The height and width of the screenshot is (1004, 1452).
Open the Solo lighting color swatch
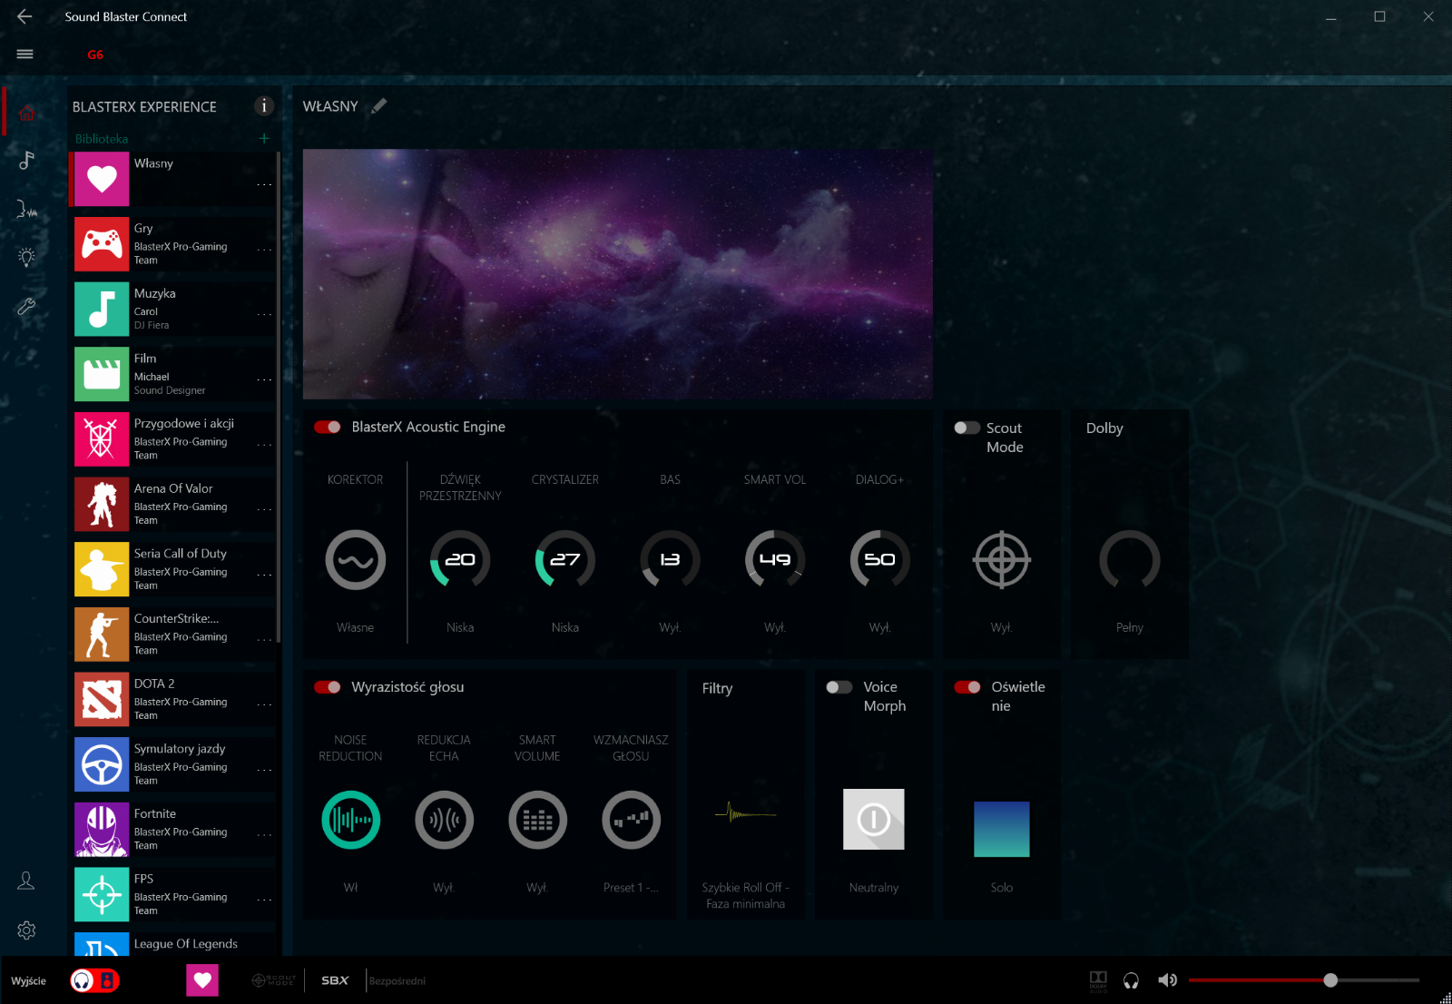[x=1002, y=829]
